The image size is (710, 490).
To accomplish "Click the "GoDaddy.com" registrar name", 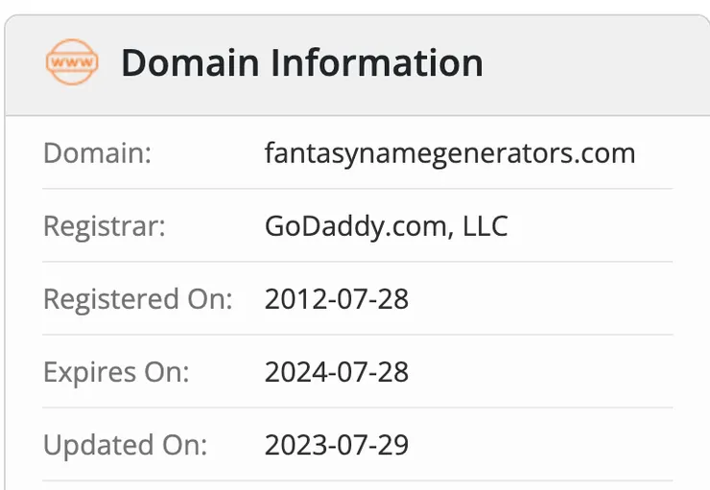I will coord(348,226).
